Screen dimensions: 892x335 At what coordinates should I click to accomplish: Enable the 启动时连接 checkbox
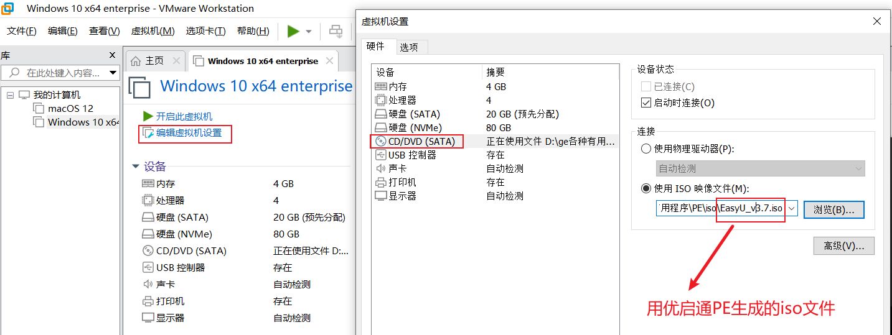tap(646, 103)
